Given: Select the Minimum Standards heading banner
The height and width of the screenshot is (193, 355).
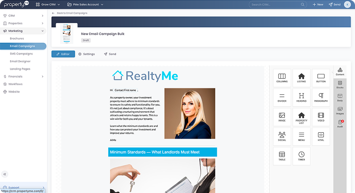Looking at the screenshot, I should coord(163,152).
